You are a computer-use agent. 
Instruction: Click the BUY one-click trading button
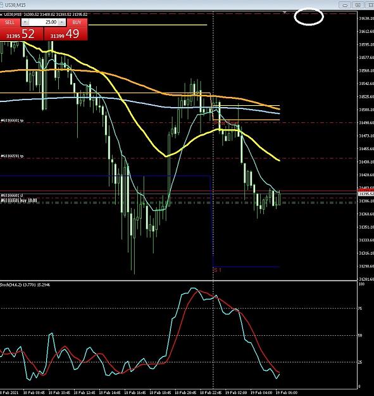tap(77, 22)
